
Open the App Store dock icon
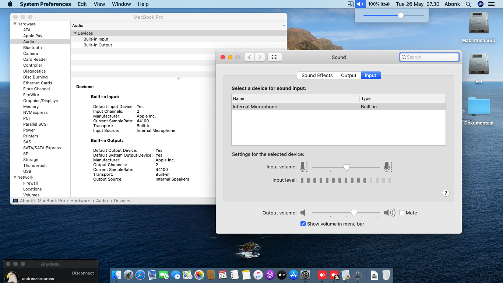point(293,275)
